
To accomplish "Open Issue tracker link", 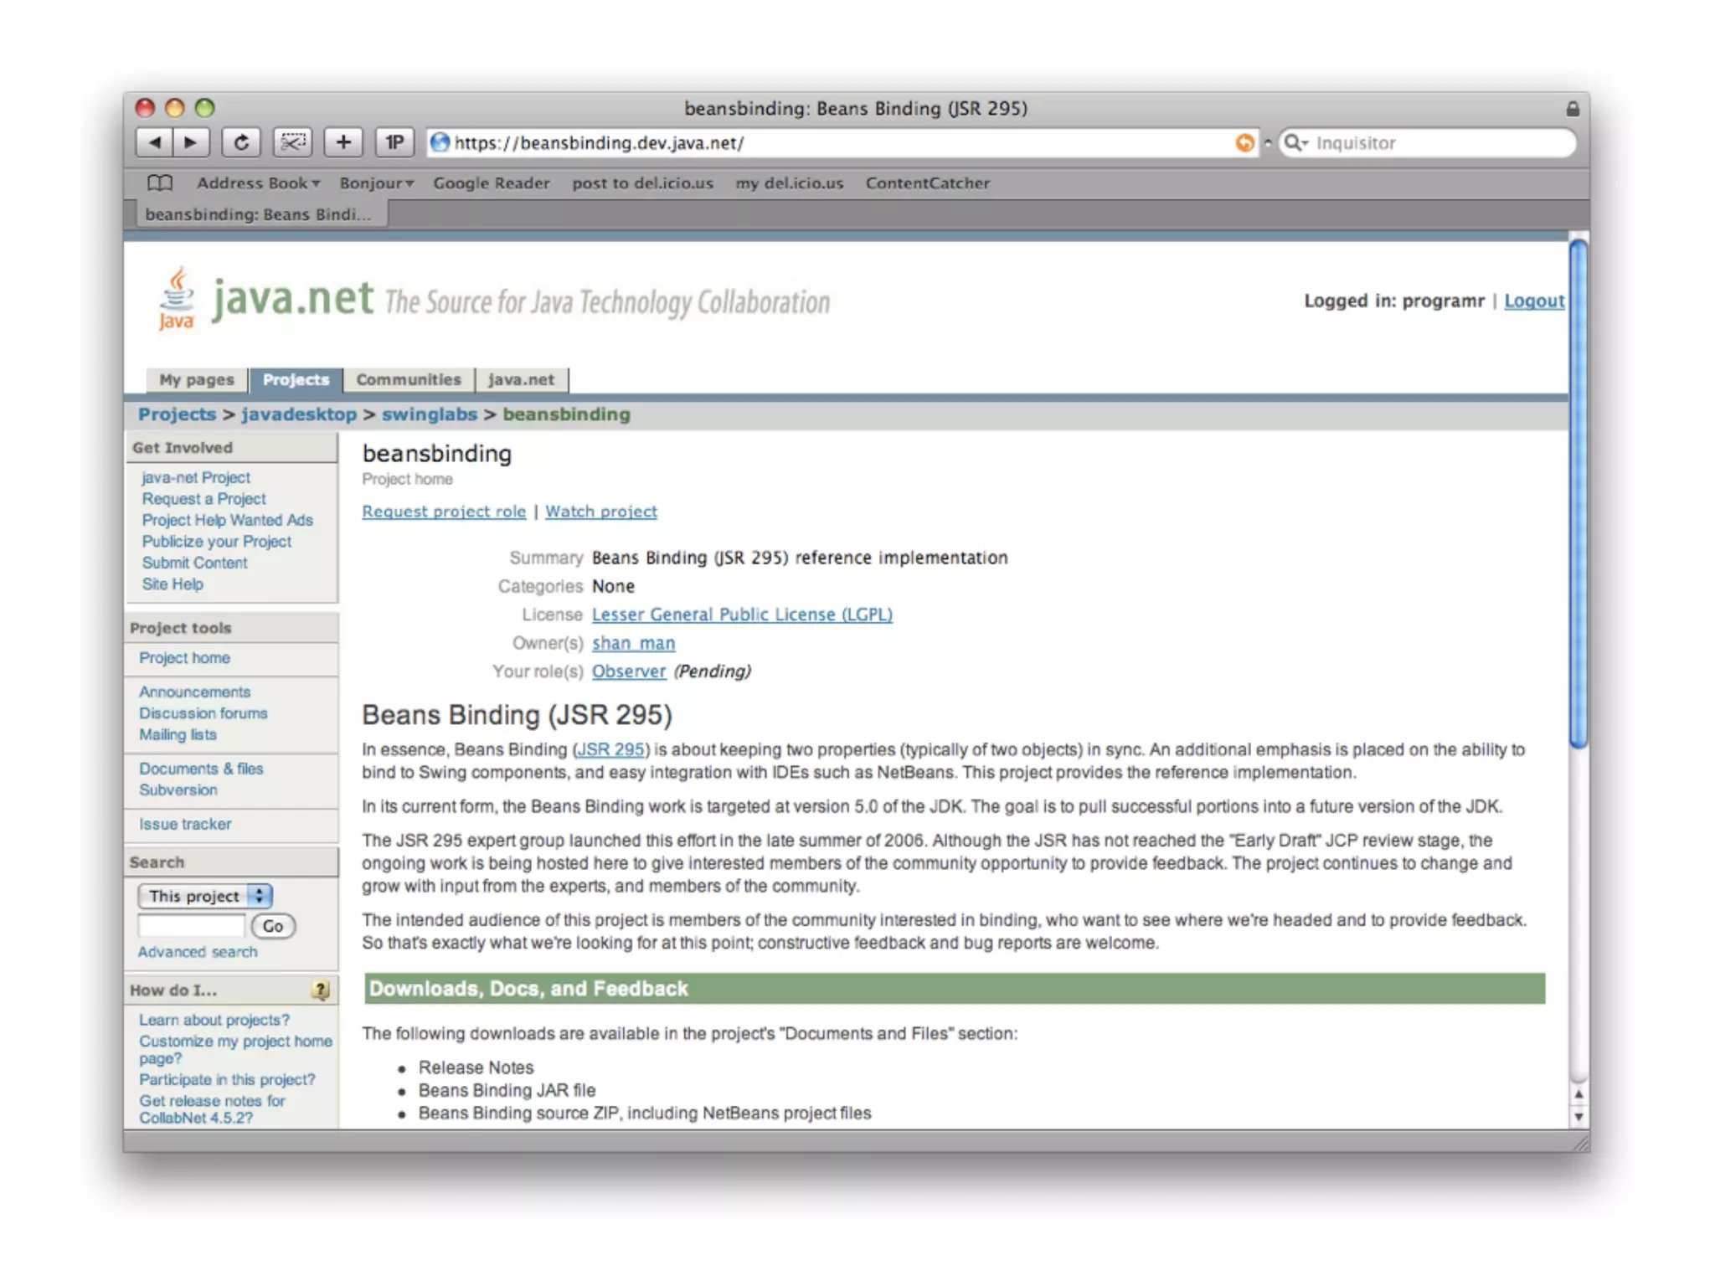I will pyautogui.click(x=185, y=824).
